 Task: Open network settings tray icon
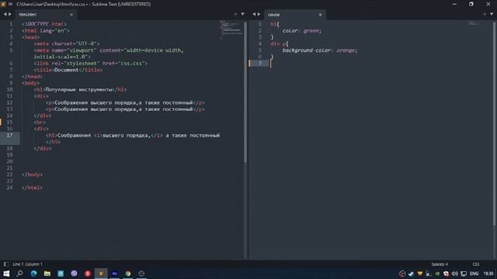(464, 274)
